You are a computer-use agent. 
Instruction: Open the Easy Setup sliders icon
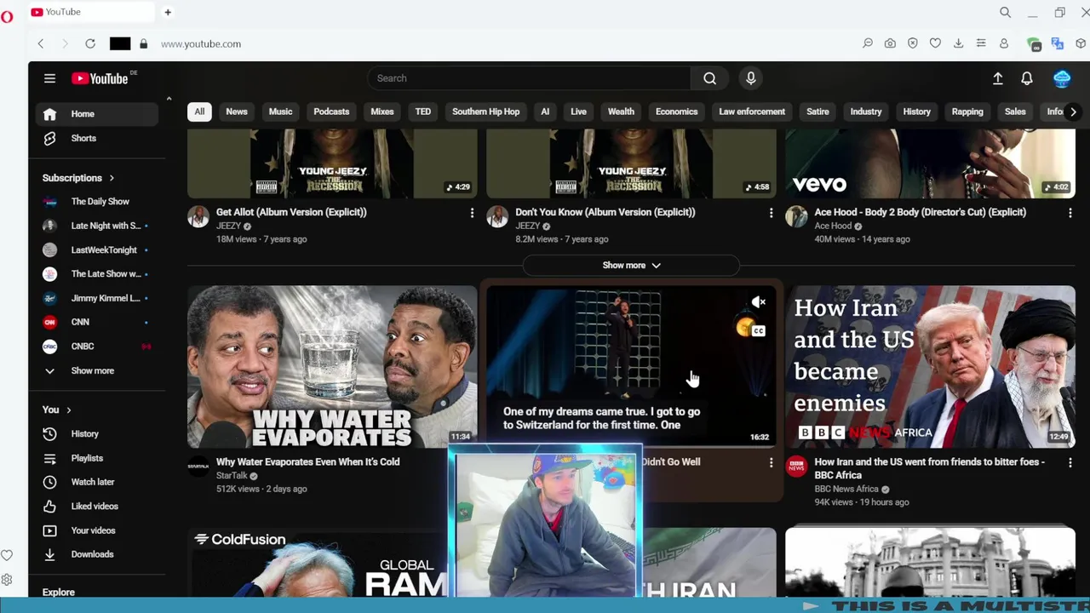pos(981,43)
